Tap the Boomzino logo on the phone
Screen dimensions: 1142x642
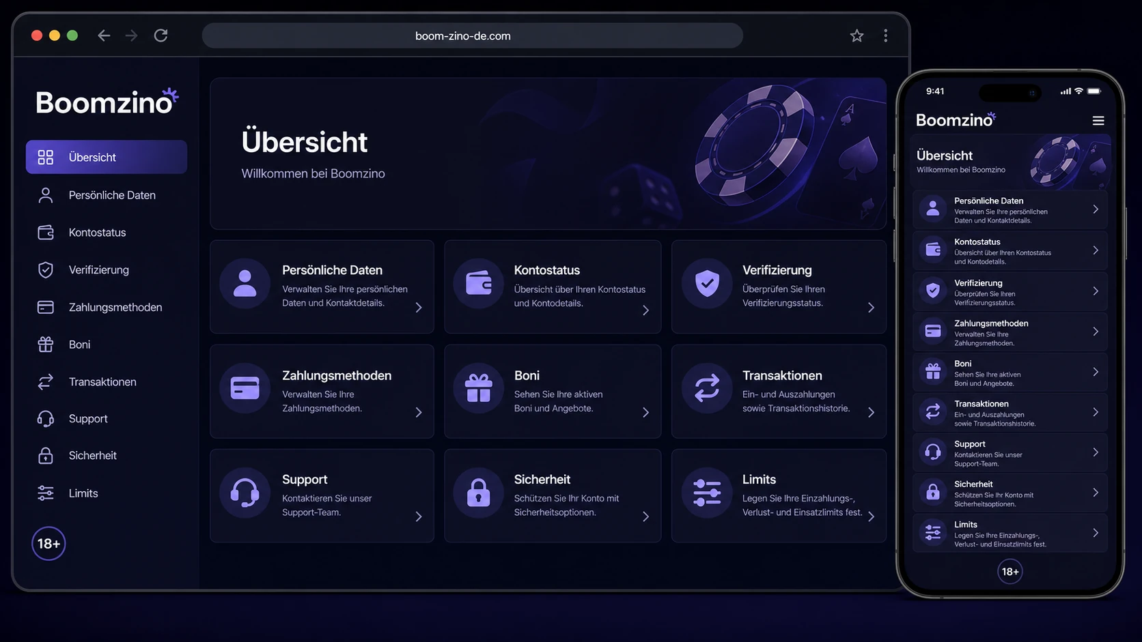(956, 120)
